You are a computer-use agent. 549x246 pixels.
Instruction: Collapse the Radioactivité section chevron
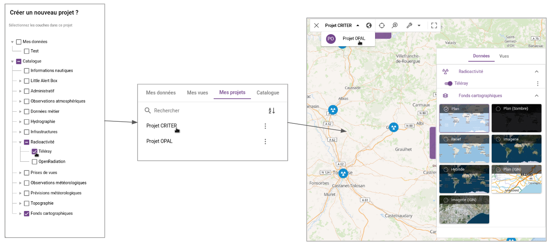tap(536, 71)
